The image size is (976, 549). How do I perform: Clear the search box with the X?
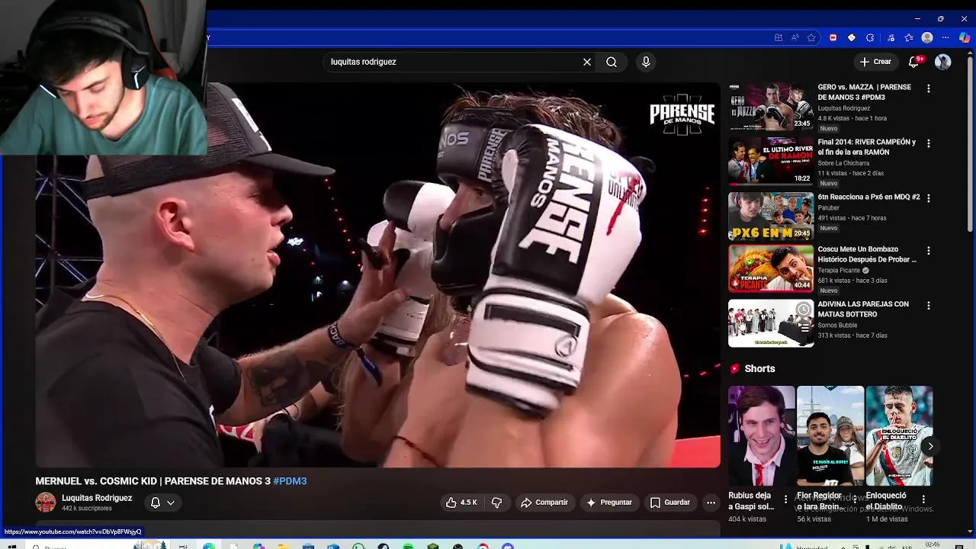587,62
